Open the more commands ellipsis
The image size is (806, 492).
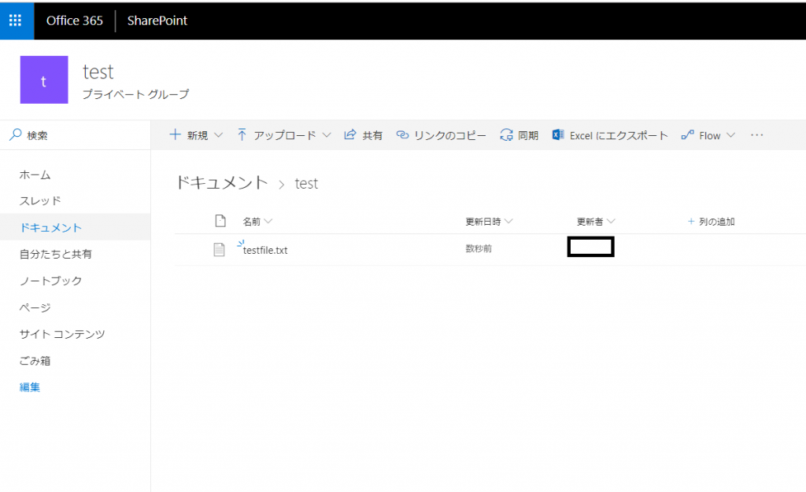(756, 135)
